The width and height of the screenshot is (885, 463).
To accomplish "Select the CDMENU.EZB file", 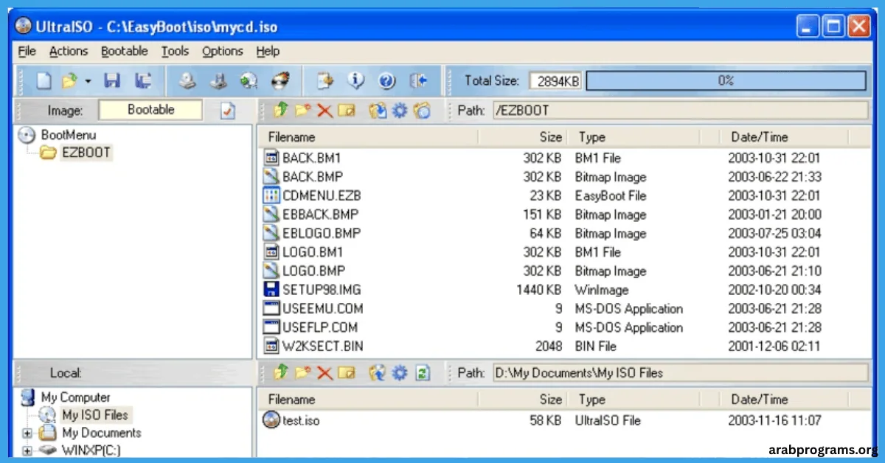I will tap(322, 196).
